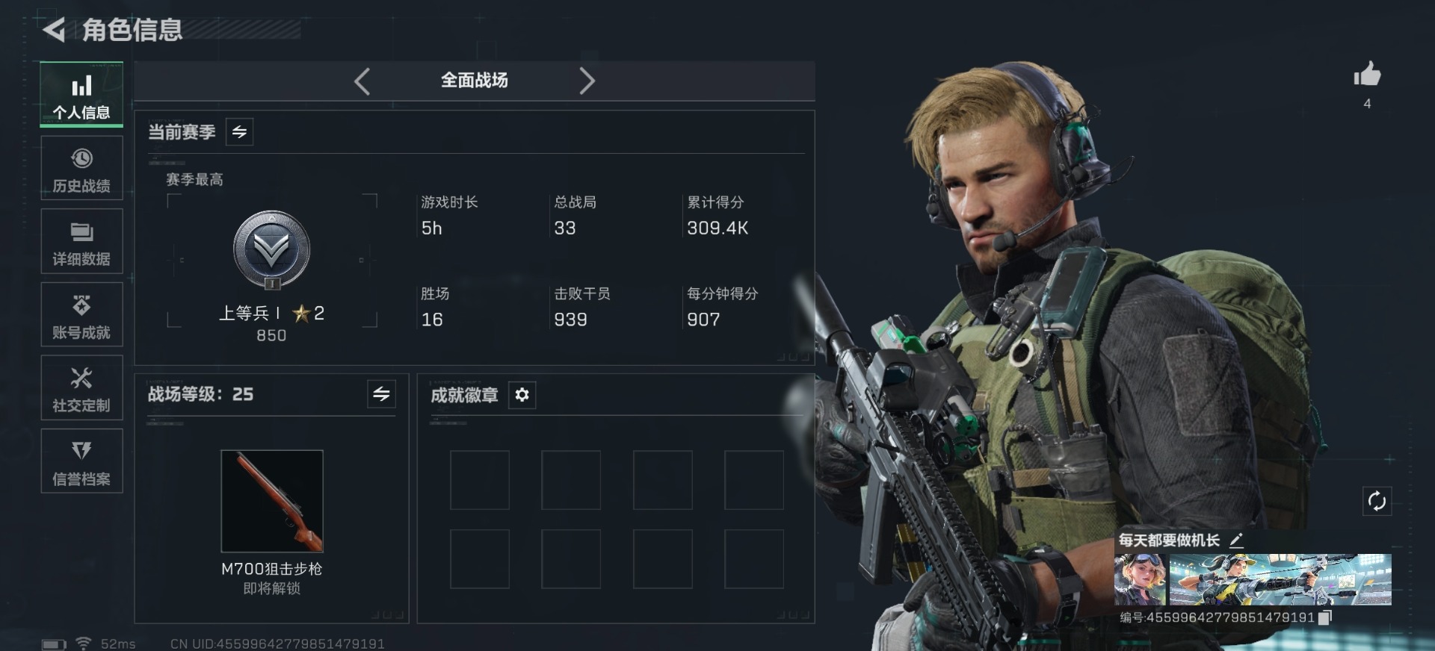Select the 个人信息 personal info tab
Image resolution: width=1435 pixels, height=651 pixels.
point(81,94)
